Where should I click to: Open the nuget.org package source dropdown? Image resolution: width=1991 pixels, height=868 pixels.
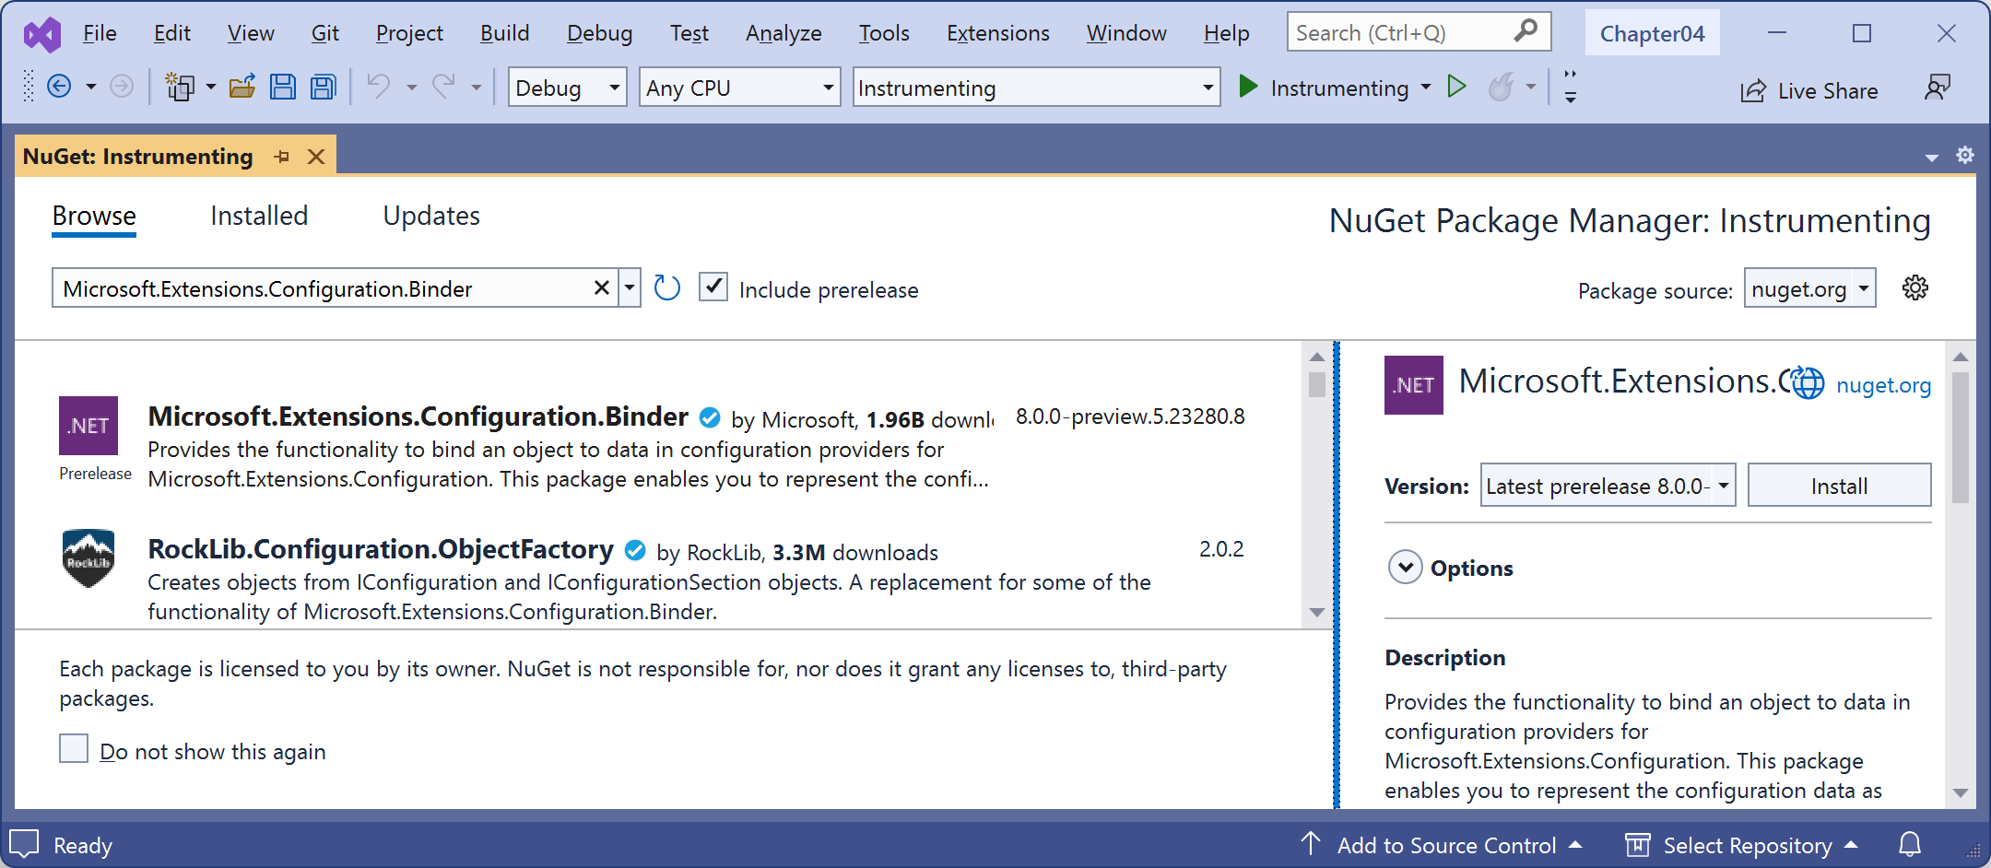1810,288
